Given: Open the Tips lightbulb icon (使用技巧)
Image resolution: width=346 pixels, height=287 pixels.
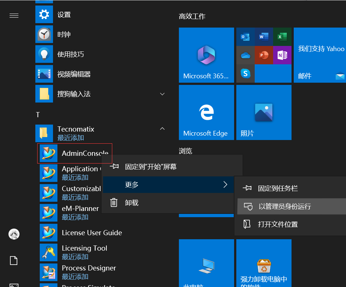Looking at the screenshot, I should (44, 54).
